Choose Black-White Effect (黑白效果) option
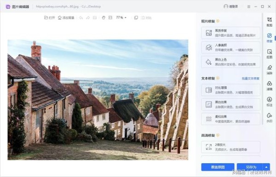 [230, 104]
